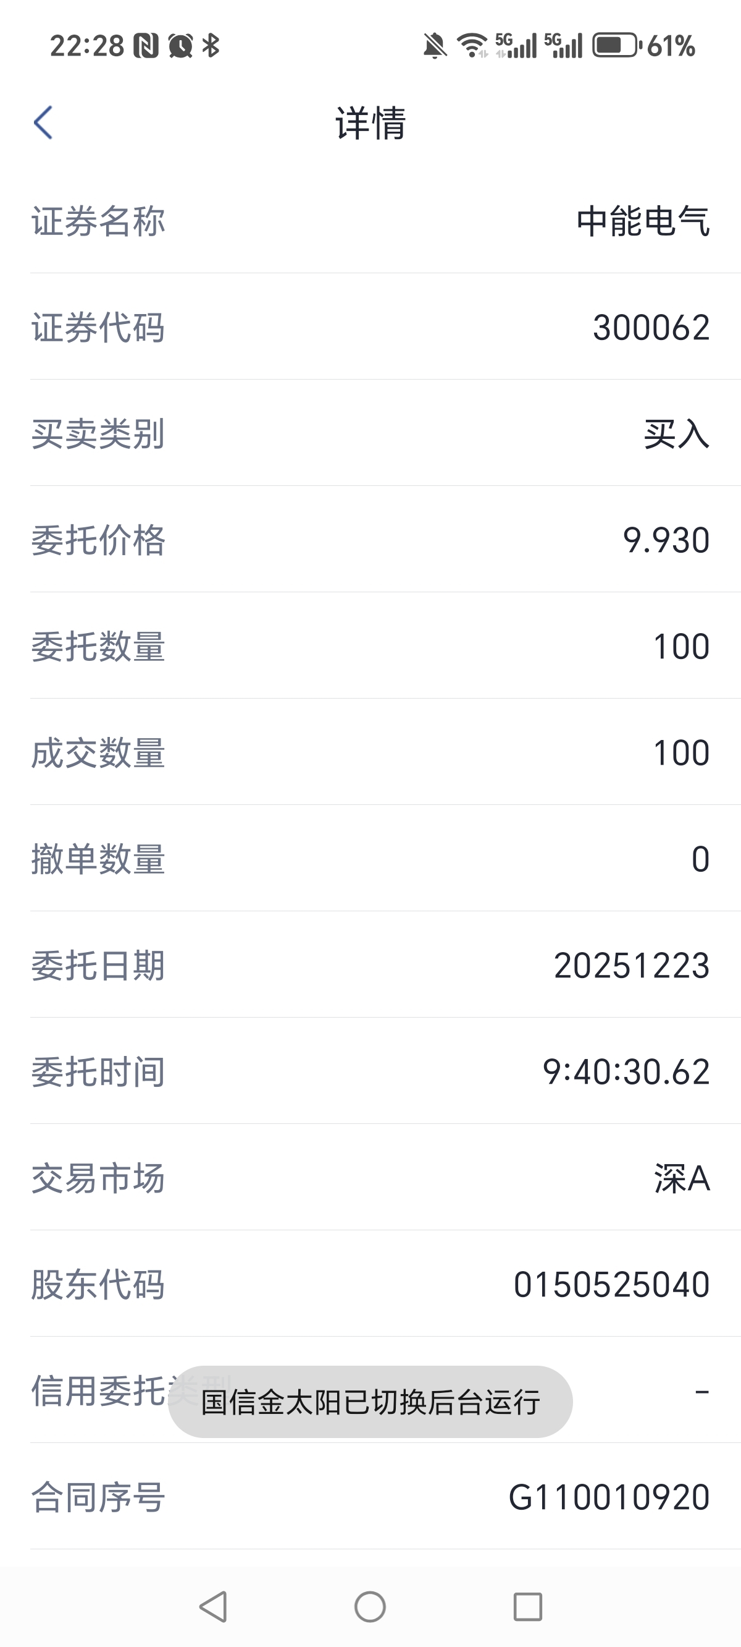Viewport: 741px width, 1647px height.
Task: Tap the 买卖类别 value 买入
Action: pos(677,434)
